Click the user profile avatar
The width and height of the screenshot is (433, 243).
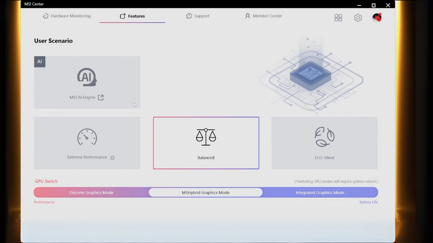pyautogui.click(x=377, y=18)
